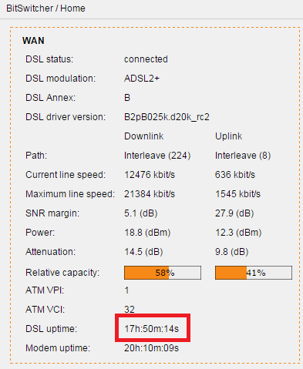This screenshot has width=303, height=369.
Task: Click the uplink current speed 636 kbit/s
Action: pyautogui.click(x=235, y=175)
